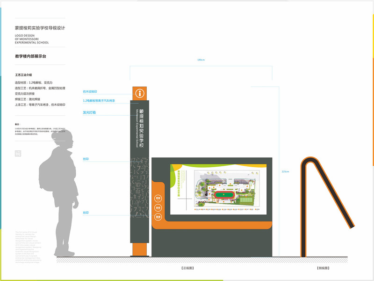The width and height of the screenshot is (374, 281).
Task: Click the silk-printed character pattern on the pillar
Action: point(139,188)
